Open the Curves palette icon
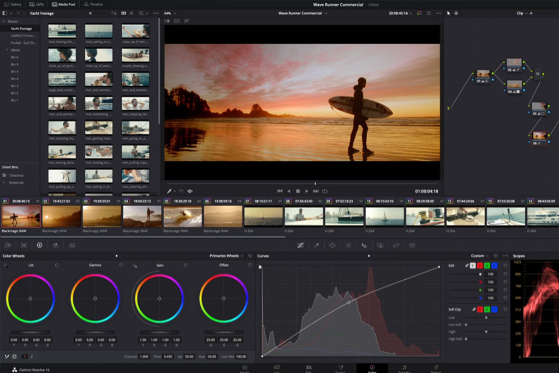 coord(300,245)
